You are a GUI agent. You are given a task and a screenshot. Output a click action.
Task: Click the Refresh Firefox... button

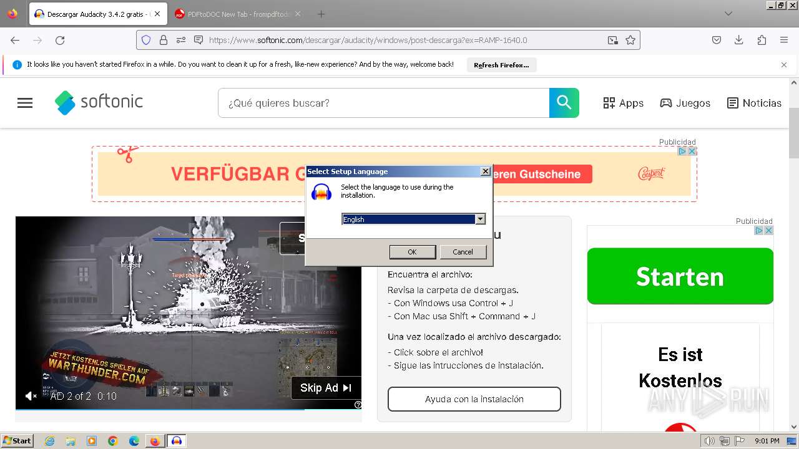(501, 65)
